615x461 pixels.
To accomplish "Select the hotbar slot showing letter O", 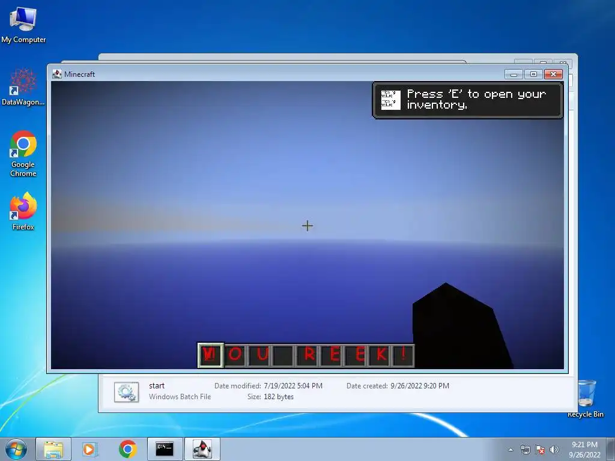I will [235, 355].
